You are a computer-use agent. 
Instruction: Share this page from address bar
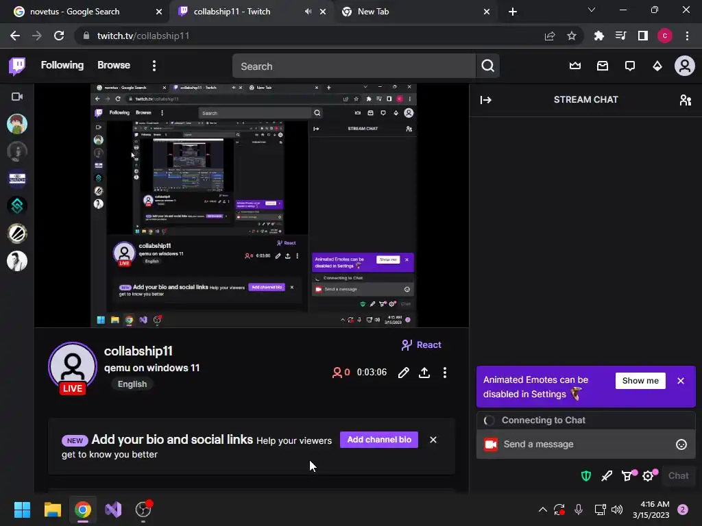550,36
